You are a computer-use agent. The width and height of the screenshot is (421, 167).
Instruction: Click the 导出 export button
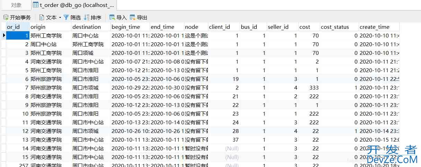(x=139, y=17)
